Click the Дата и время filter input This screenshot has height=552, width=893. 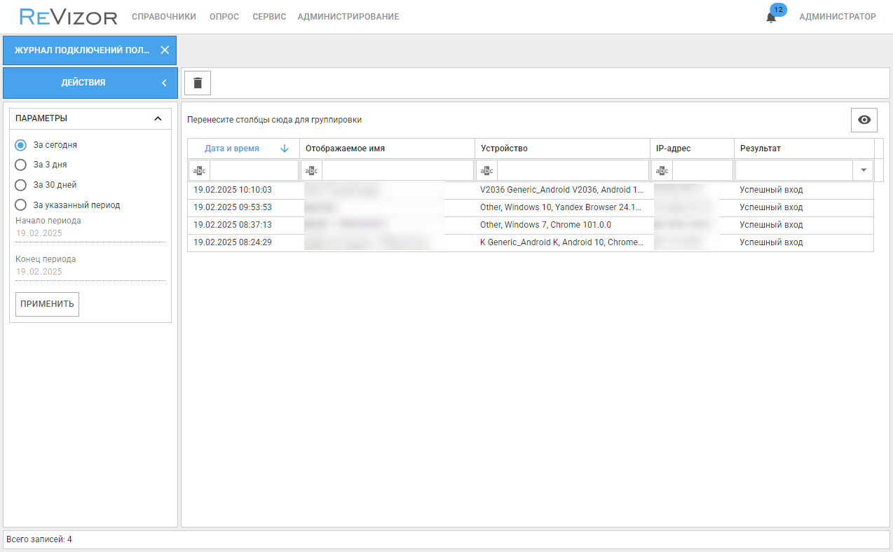click(x=254, y=170)
